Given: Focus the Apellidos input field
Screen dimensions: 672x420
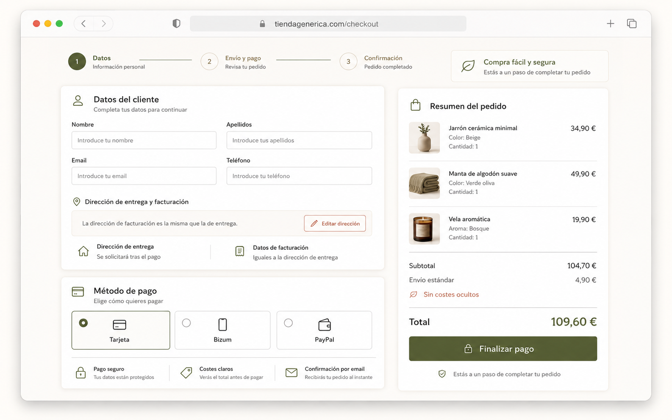Looking at the screenshot, I should tap(299, 140).
